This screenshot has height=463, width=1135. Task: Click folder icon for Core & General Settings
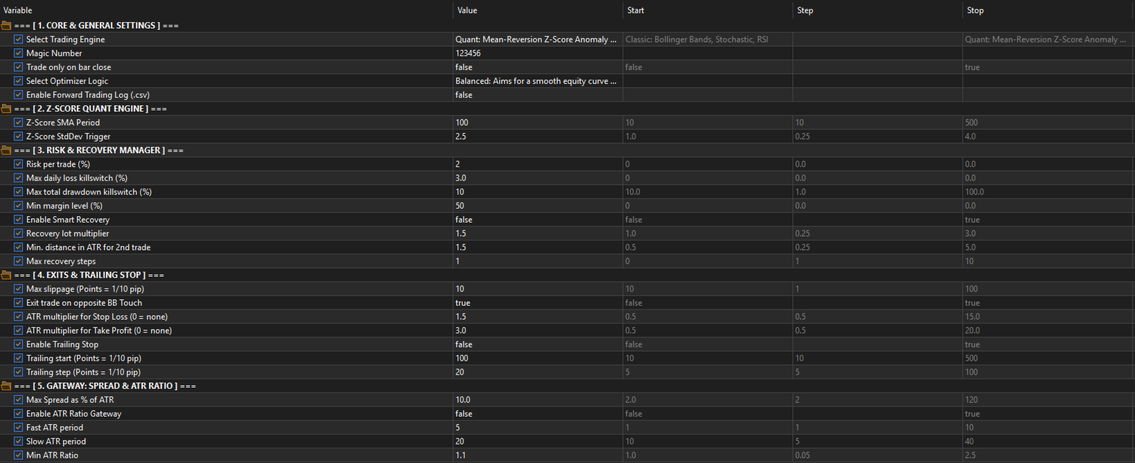tap(6, 26)
